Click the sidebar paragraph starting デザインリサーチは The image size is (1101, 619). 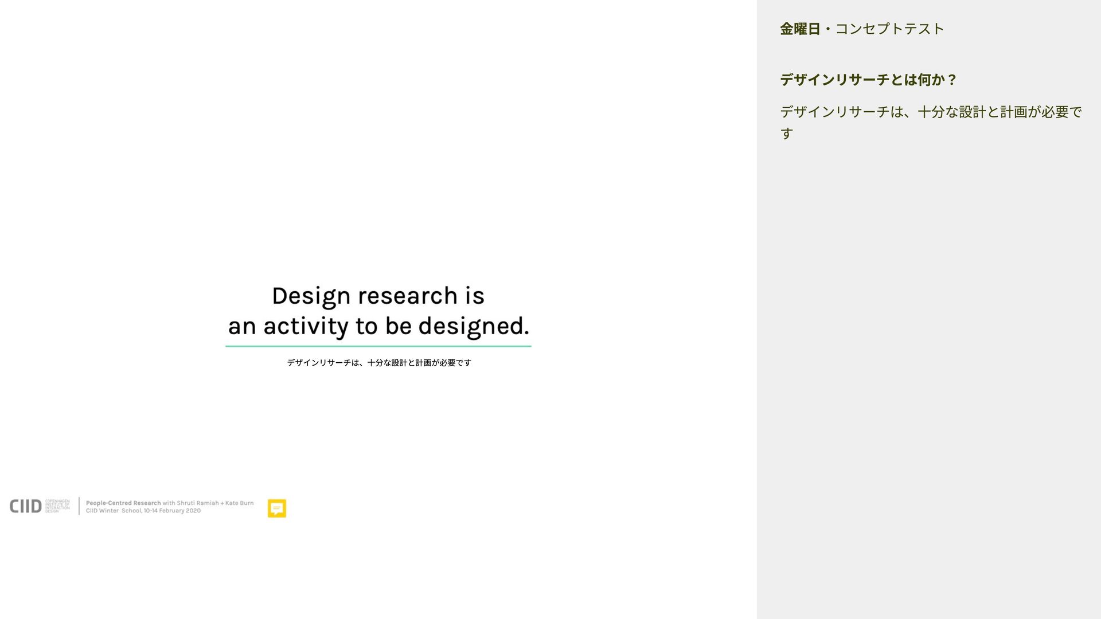(930, 112)
